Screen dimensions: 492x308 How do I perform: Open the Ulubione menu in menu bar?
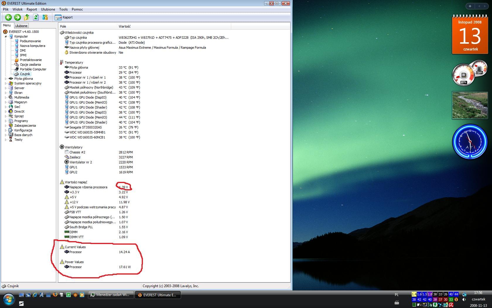(x=48, y=9)
